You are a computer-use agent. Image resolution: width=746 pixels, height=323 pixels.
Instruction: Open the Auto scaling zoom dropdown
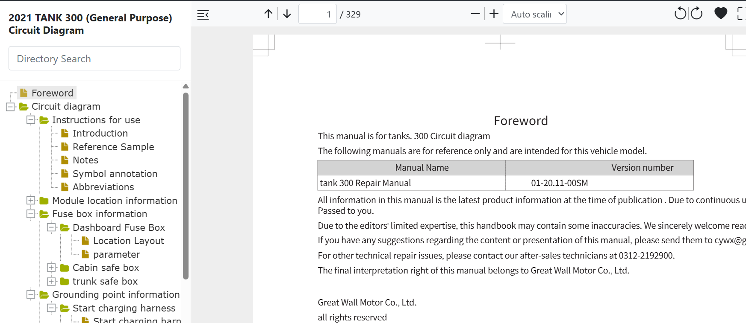(535, 14)
